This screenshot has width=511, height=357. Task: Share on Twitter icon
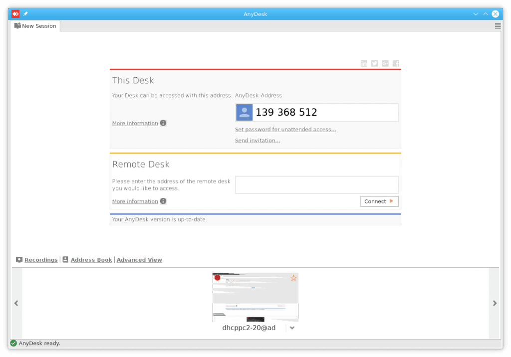(375, 63)
